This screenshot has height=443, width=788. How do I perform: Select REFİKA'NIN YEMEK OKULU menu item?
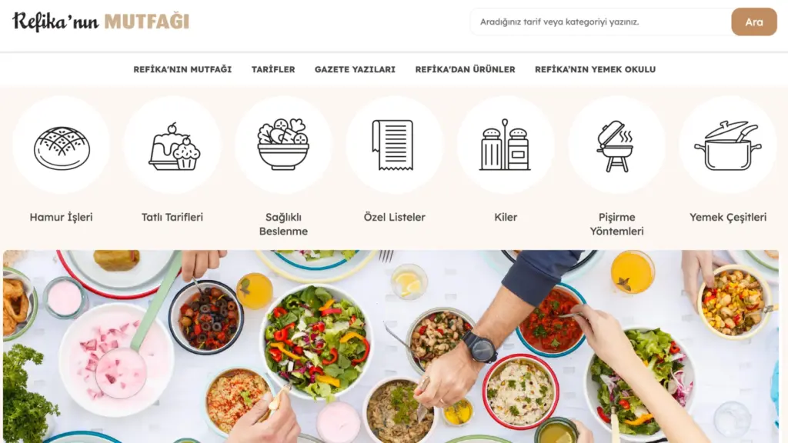click(x=595, y=69)
